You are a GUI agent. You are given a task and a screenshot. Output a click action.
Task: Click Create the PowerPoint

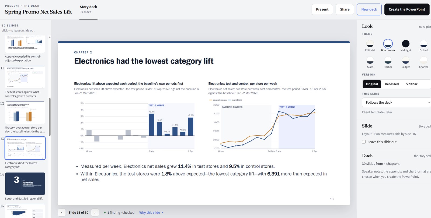point(407,9)
